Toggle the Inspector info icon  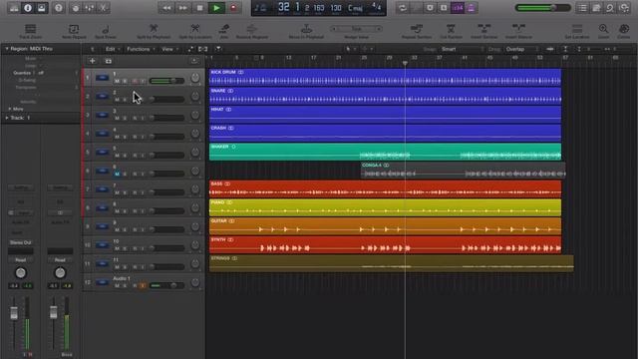28,8
